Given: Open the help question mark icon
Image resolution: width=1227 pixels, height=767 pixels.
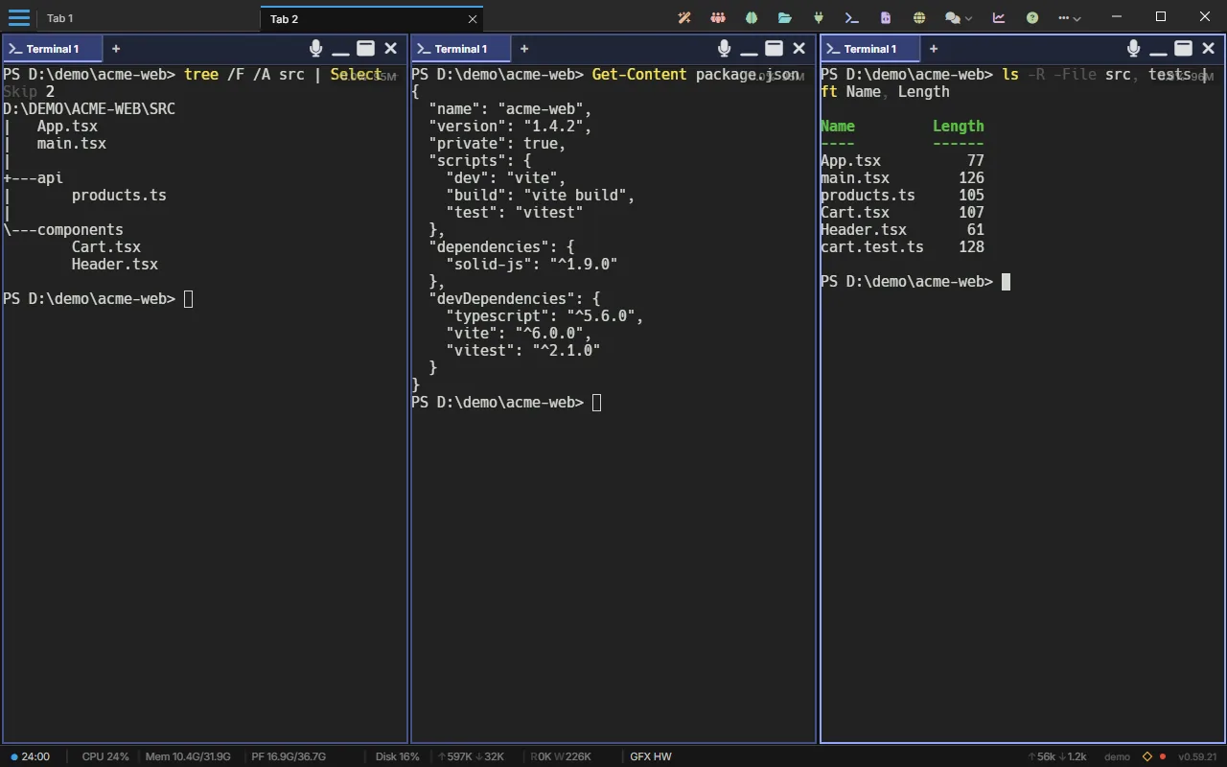Looking at the screenshot, I should (1032, 17).
